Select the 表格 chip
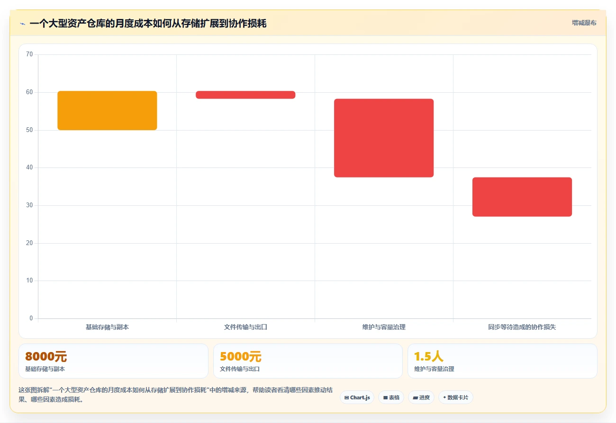Screen dimensions: 616x423 (391, 397)
